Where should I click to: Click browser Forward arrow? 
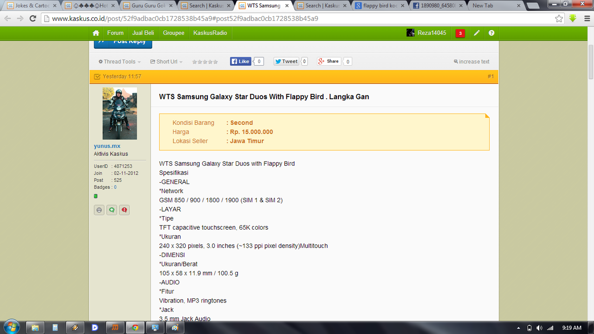tap(19, 19)
